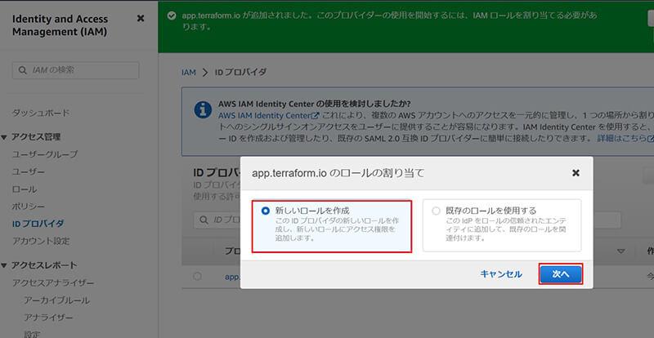Open the AWS IAM Identity Center link
The image size is (654, 338).
coord(269,115)
